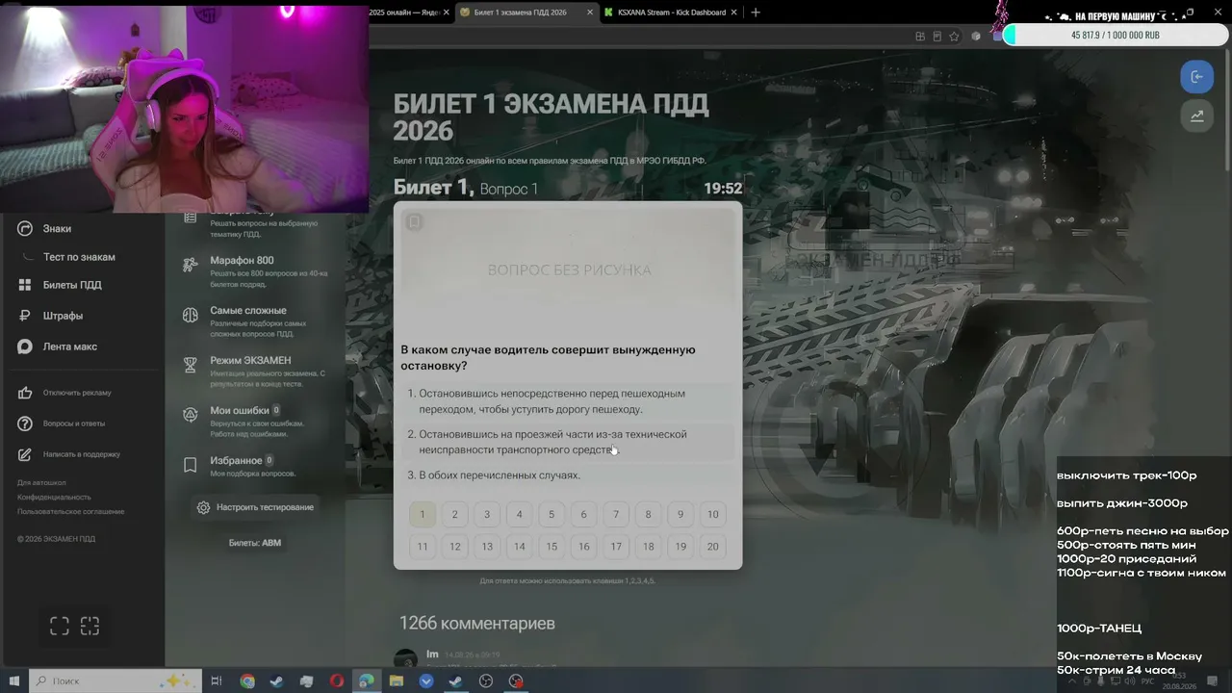
Task: Click the 45 817.9 / 1 000 000 RUB donation goal bar
Action: (x=1116, y=35)
